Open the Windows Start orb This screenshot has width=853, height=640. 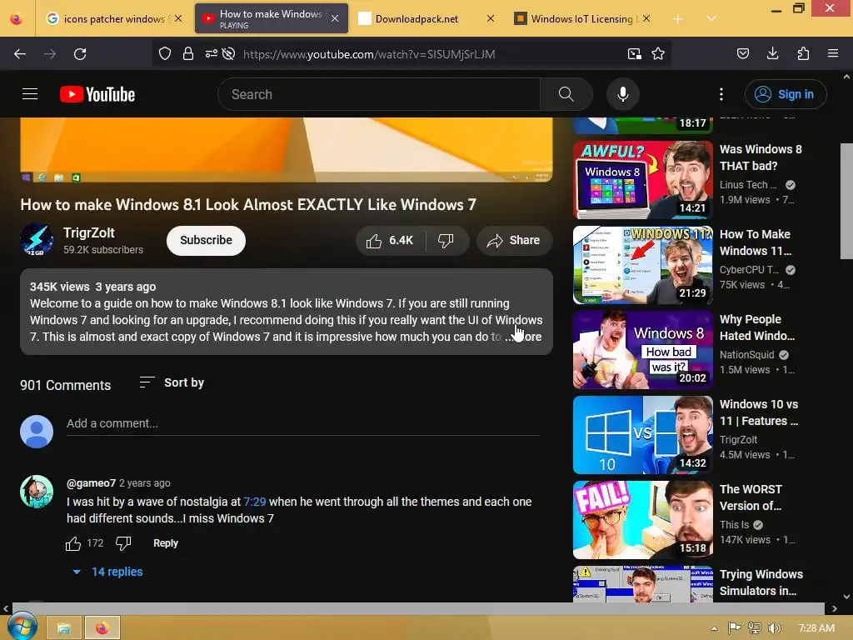(22, 627)
